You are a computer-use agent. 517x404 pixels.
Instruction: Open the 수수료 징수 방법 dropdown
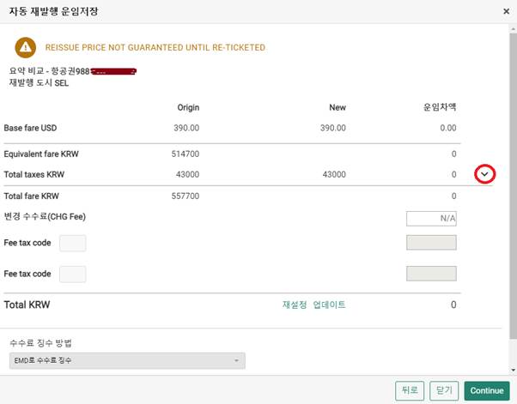tap(127, 360)
